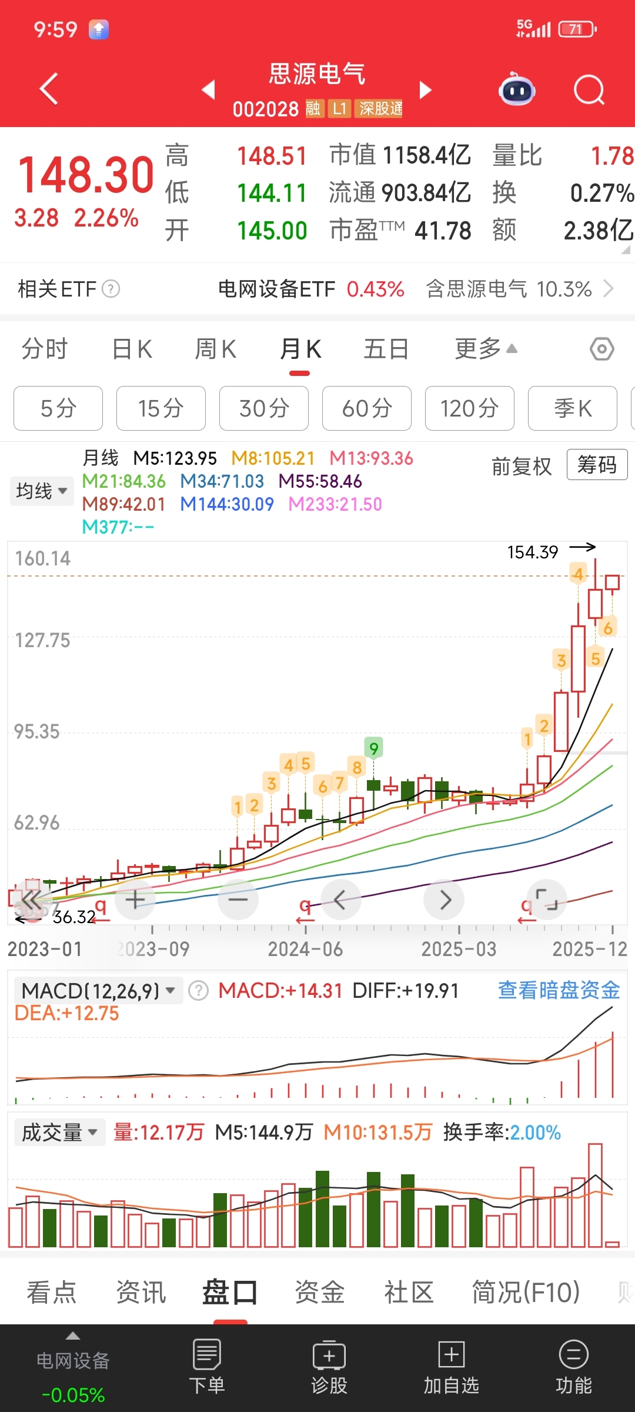This screenshot has height=1412, width=635.
Task: Open 诊股 diagnosis icon
Action: click(329, 1367)
